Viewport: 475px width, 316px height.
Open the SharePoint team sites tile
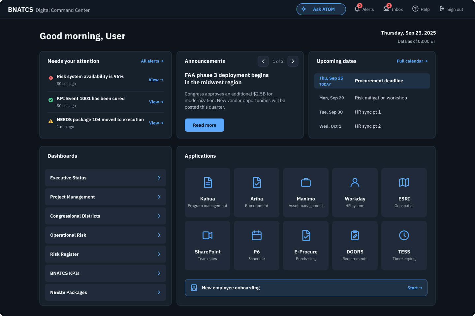pos(207,246)
